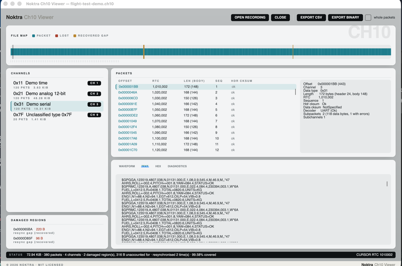Click the CH 2 badge
The width and height of the screenshot is (402, 266).
coord(94,94)
